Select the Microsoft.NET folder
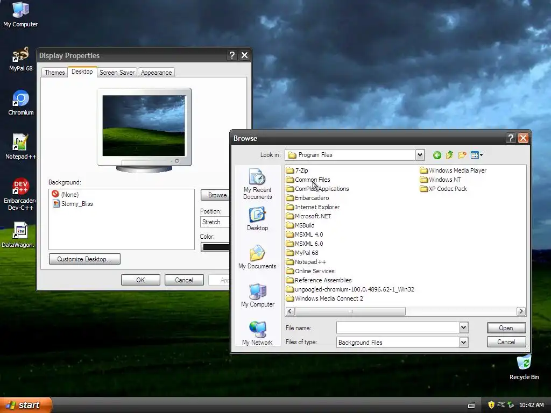Screen dimensions: 551x413 pos(309,216)
